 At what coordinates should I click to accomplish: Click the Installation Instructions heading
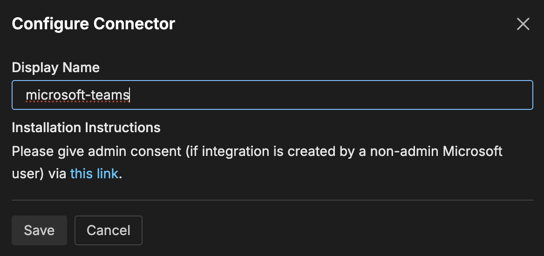[x=86, y=128]
